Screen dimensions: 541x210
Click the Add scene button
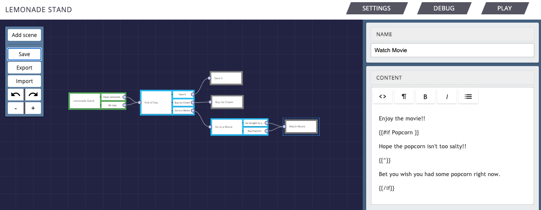click(24, 35)
